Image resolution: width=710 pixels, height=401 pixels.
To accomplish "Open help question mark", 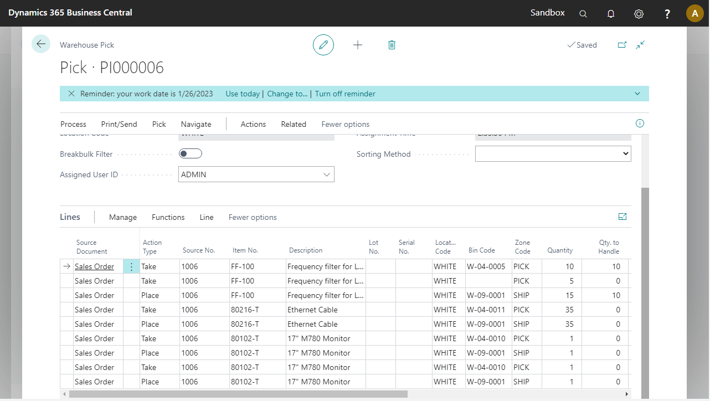I will pyautogui.click(x=667, y=13).
